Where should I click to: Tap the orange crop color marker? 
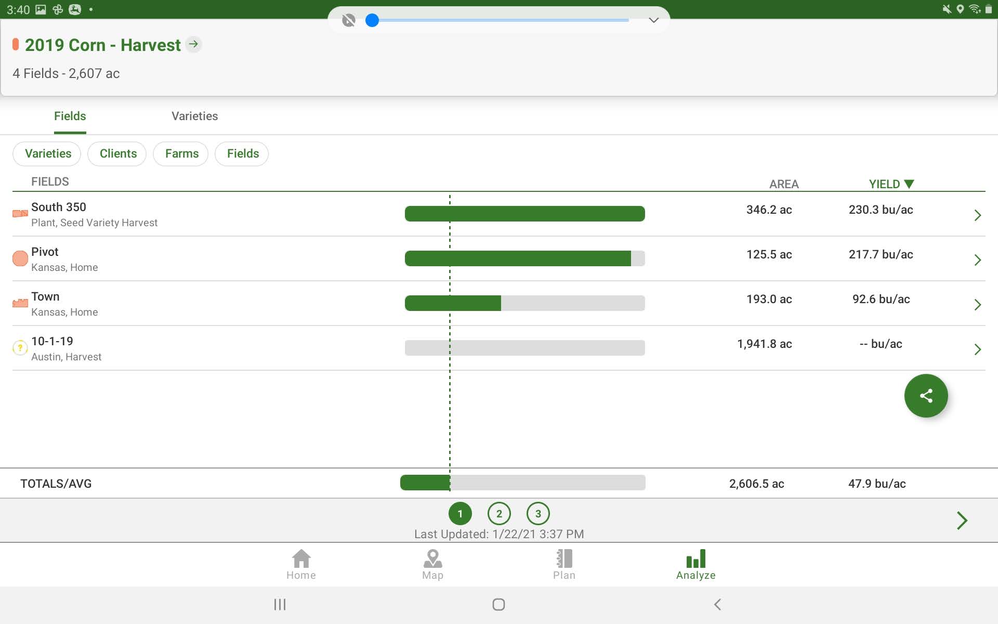pos(16,45)
